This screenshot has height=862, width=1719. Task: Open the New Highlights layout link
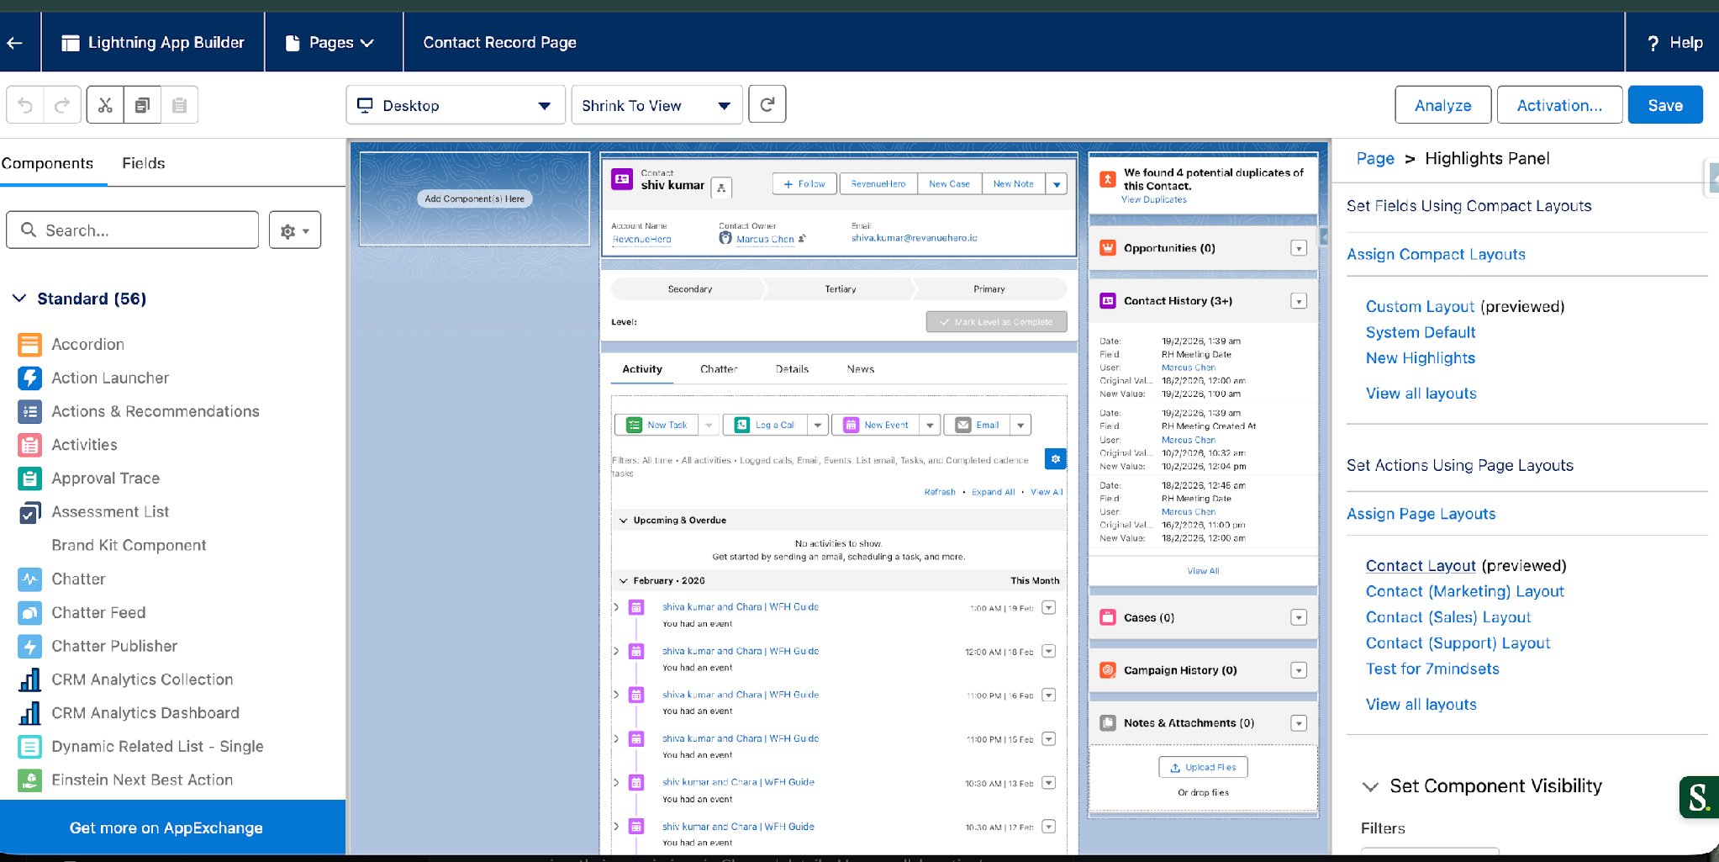(x=1421, y=358)
